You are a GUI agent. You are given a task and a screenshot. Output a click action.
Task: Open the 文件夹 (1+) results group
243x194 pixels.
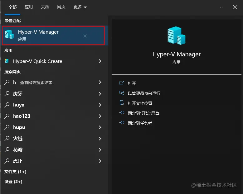pos(15,172)
